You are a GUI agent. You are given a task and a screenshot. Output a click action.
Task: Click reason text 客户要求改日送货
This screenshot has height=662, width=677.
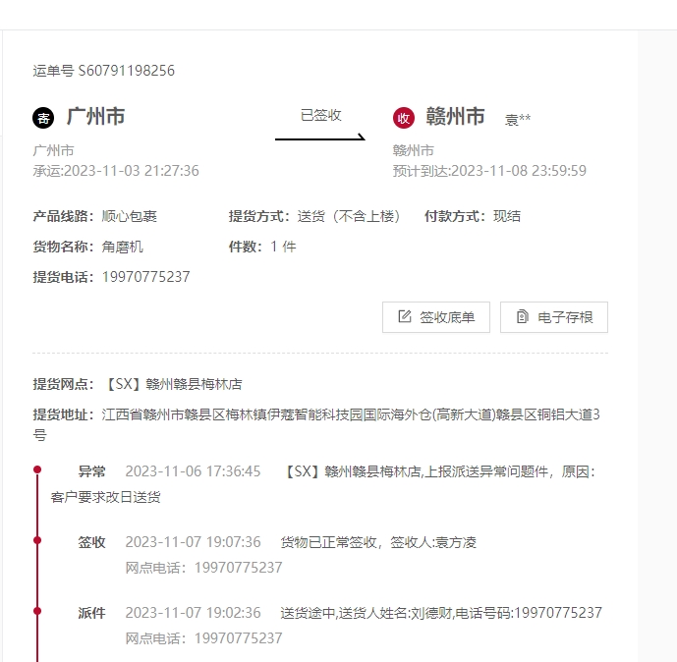coord(105,497)
